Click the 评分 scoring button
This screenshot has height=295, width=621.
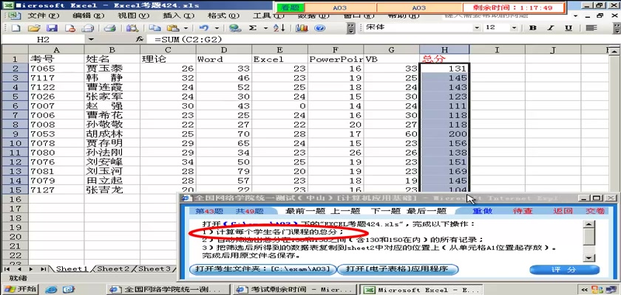click(x=564, y=269)
